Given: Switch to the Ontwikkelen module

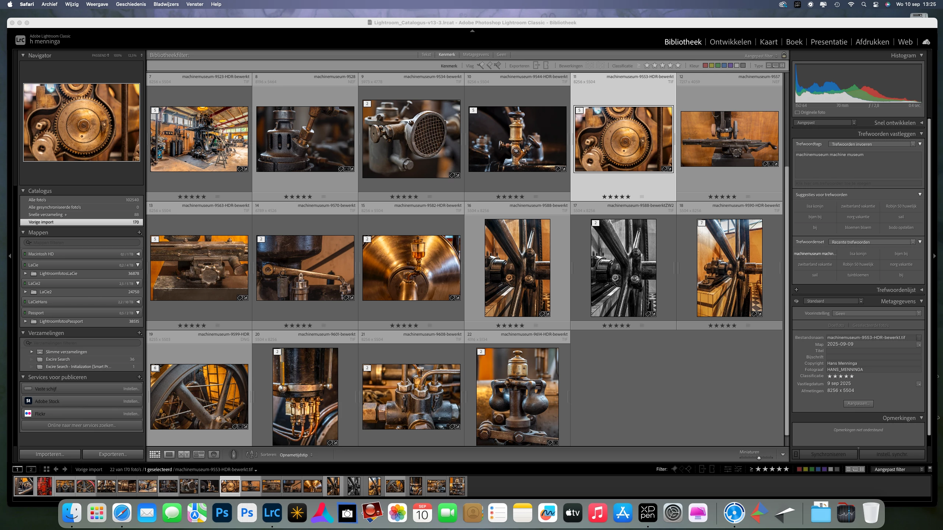Looking at the screenshot, I should (730, 42).
